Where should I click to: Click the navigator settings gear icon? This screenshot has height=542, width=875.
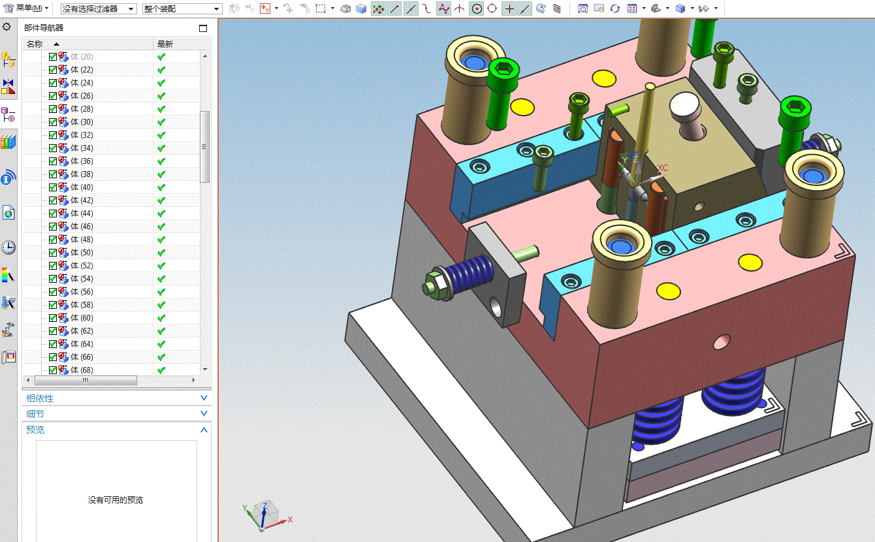[7, 27]
